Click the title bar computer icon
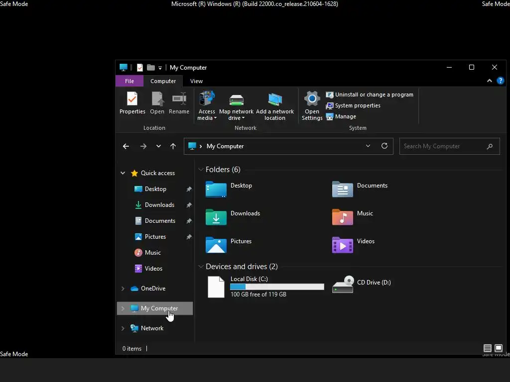Screen dimensions: 510x382 click(124, 68)
